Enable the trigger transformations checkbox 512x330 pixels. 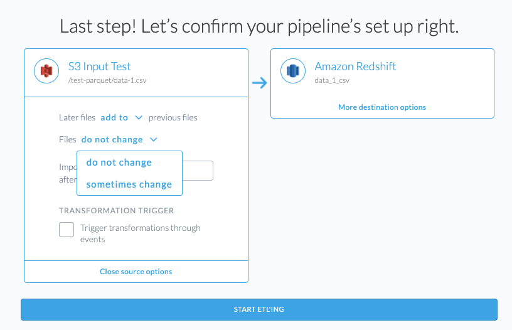pyautogui.click(x=67, y=230)
